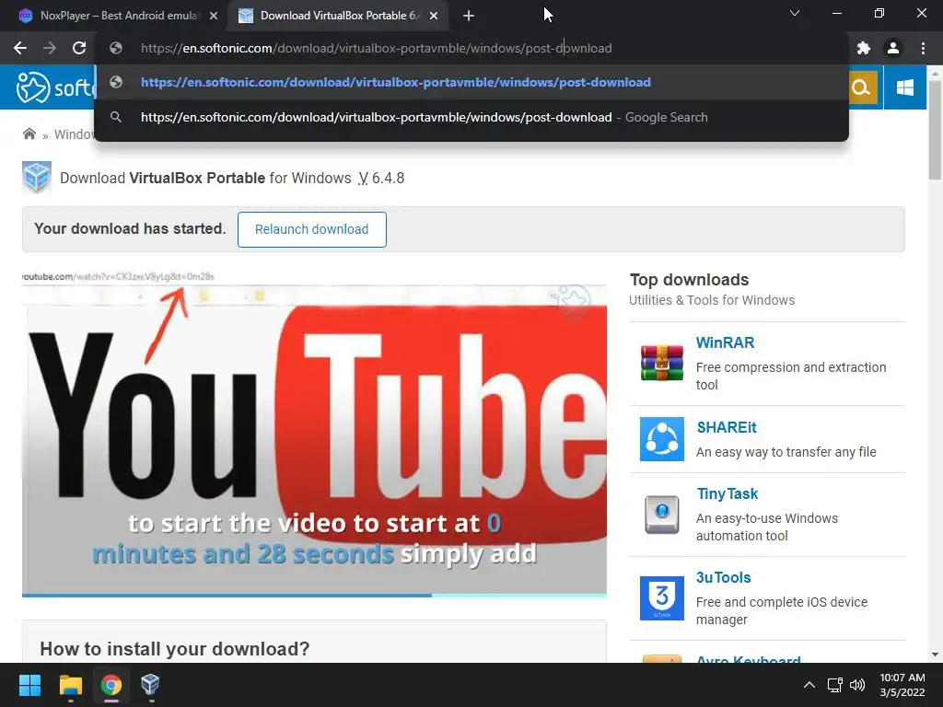The width and height of the screenshot is (943, 707).
Task: Close the VirtualBox Portable tab
Action: (x=434, y=17)
